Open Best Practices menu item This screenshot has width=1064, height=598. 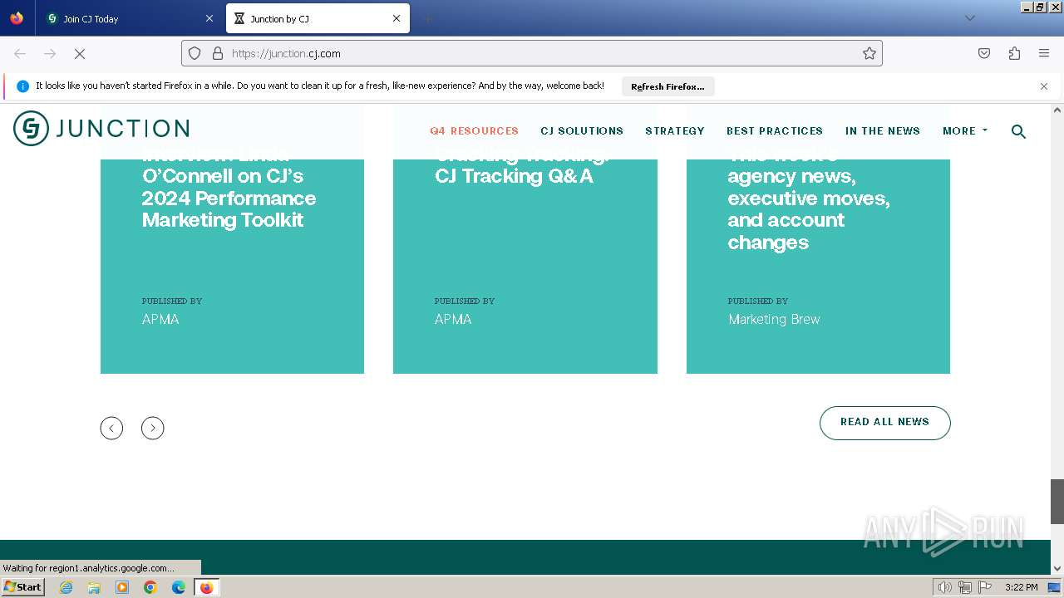point(775,131)
